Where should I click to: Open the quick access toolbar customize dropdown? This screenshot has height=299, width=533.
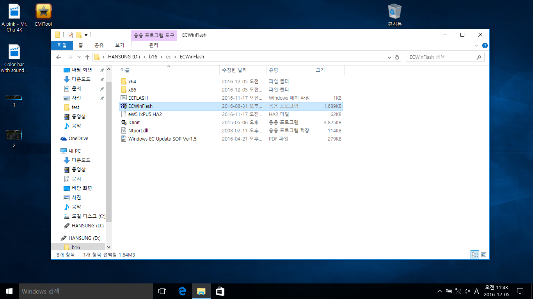(x=86, y=35)
